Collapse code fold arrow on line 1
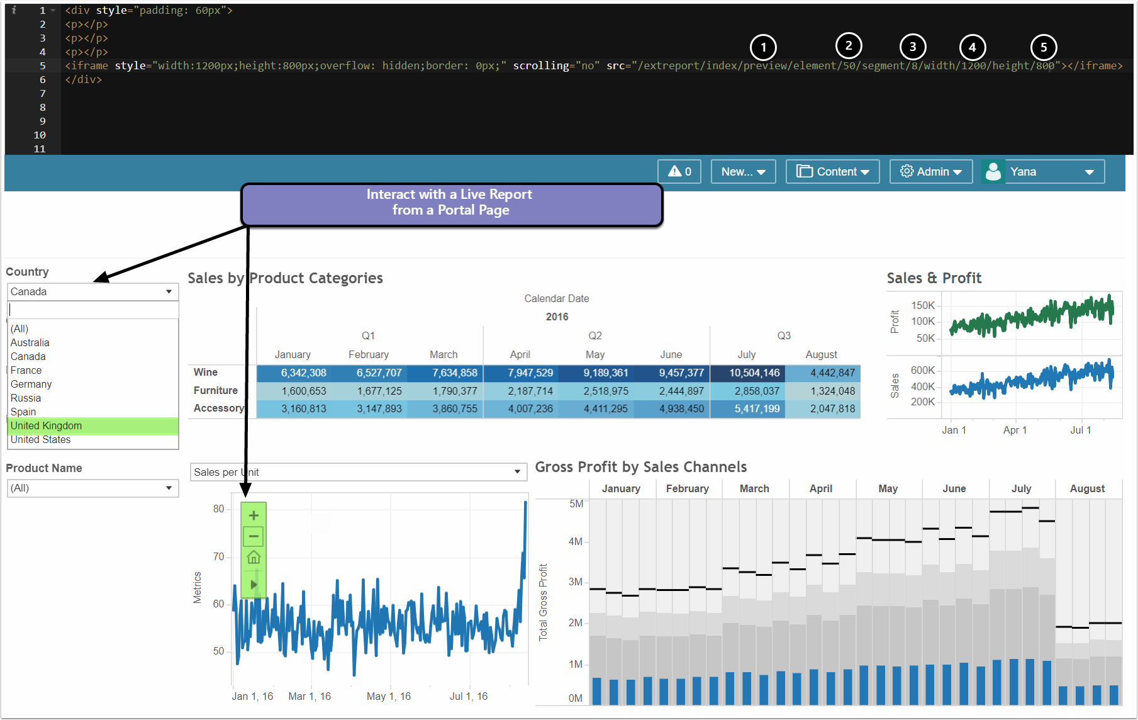 coord(53,11)
